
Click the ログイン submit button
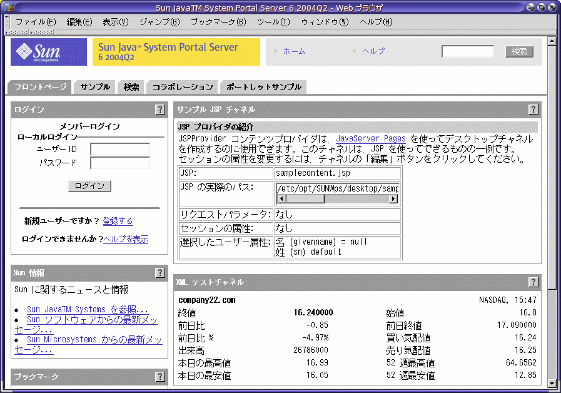pyautogui.click(x=89, y=186)
